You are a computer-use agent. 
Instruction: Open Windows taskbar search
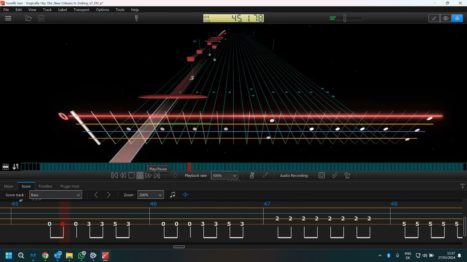(21, 255)
